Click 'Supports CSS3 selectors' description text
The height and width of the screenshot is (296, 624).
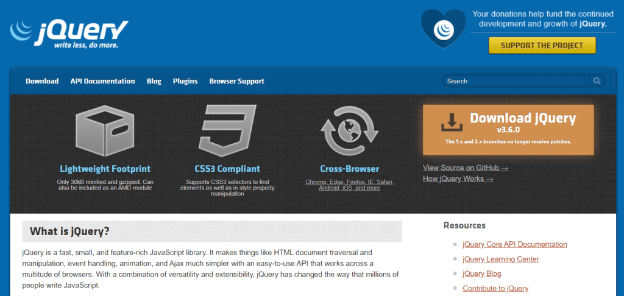tap(227, 188)
